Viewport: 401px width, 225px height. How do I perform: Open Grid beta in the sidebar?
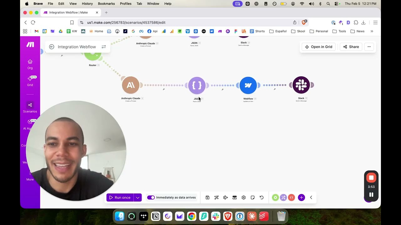pos(30,81)
